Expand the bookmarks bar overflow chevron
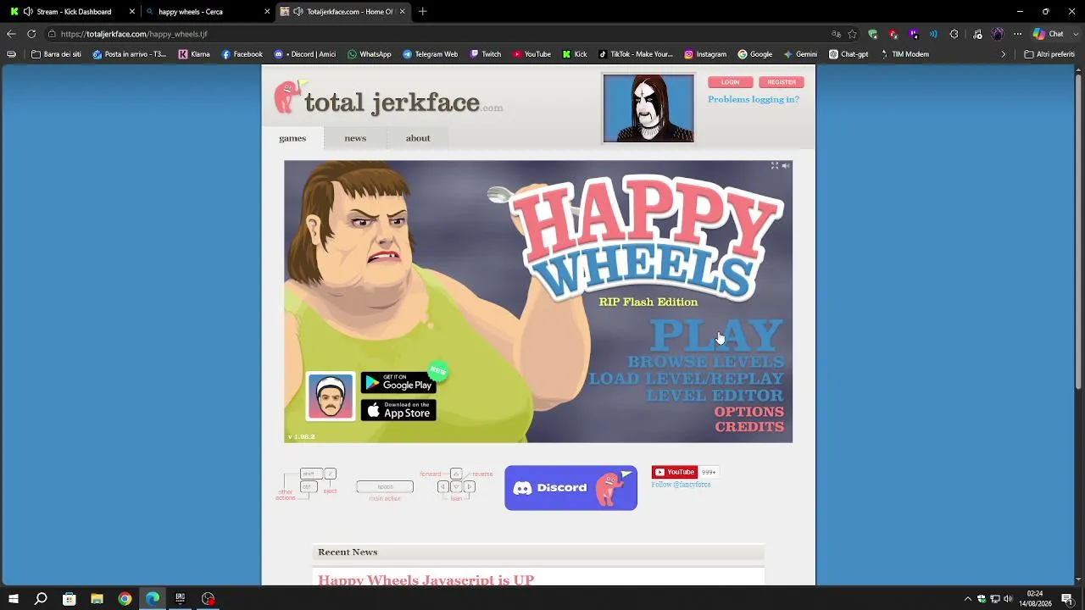1085x610 pixels. click(x=1004, y=54)
